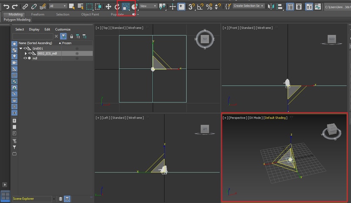Image resolution: width=351 pixels, height=203 pixels.
Task: Hide the 0002_ICG_mdl object via eye icon
Action: pyautogui.click(x=30, y=53)
